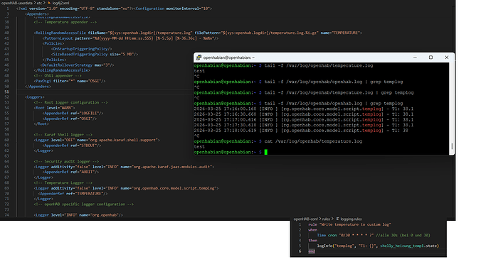This screenshot has width=491, height=279.
Task: Click the Logger level="OFF" karaf.shell.support line
Action: 97,140
